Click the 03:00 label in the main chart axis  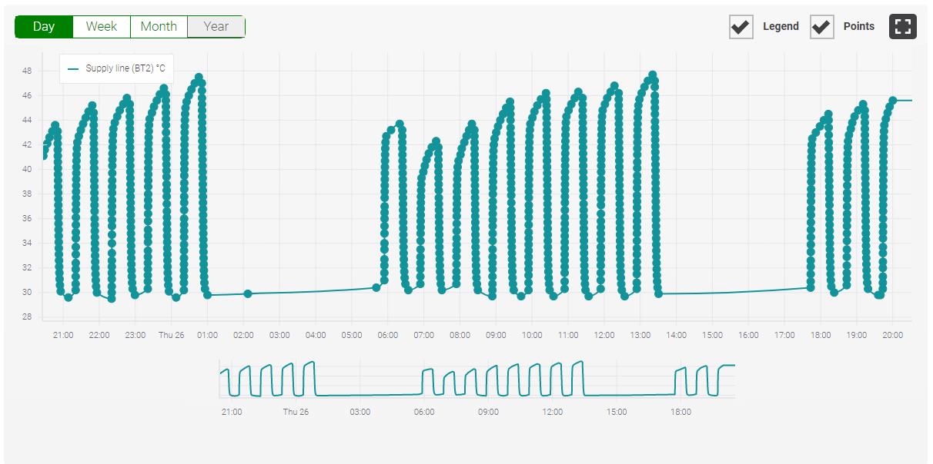tap(279, 335)
